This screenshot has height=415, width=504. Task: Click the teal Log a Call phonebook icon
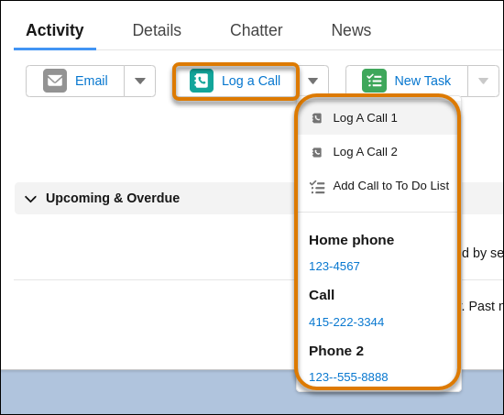(202, 81)
